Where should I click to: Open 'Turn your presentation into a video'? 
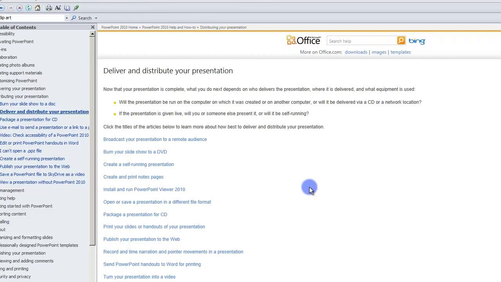coord(139,277)
